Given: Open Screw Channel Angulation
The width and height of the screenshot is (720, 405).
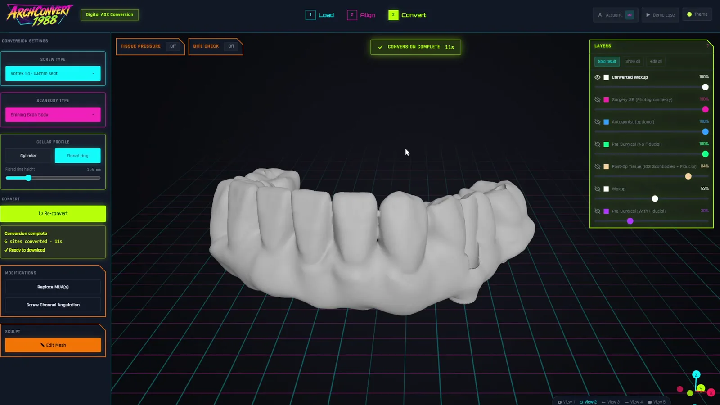Looking at the screenshot, I should coord(53,305).
